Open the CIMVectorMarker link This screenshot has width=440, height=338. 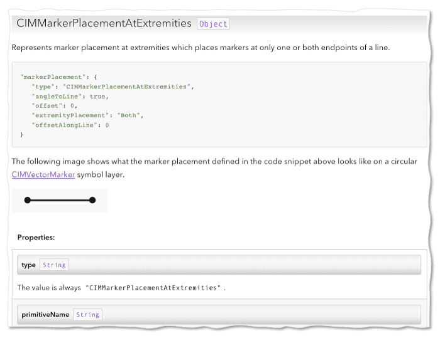pos(43,174)
